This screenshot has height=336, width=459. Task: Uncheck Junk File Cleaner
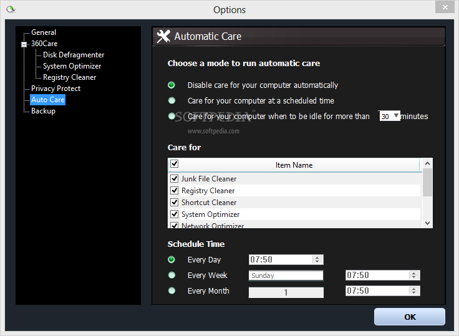pos(174,178)
